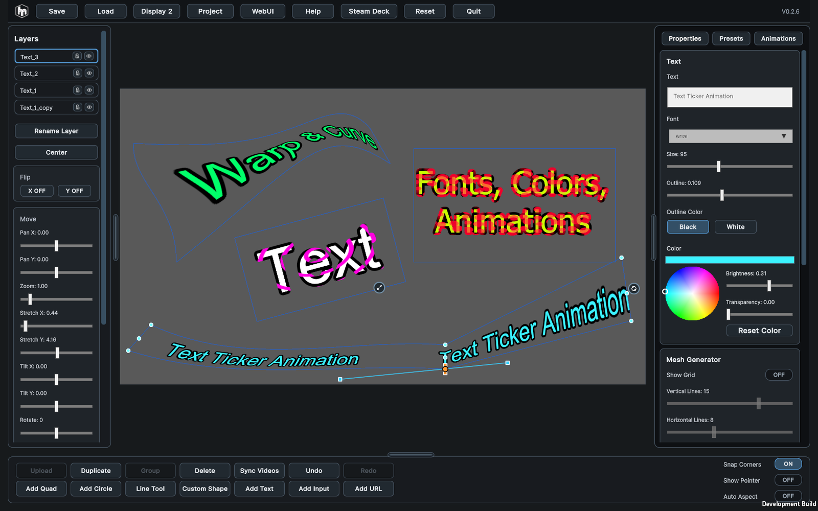Switch to the Properties tab
Viewport: 818px width, 511px height.
click(685, 38)
